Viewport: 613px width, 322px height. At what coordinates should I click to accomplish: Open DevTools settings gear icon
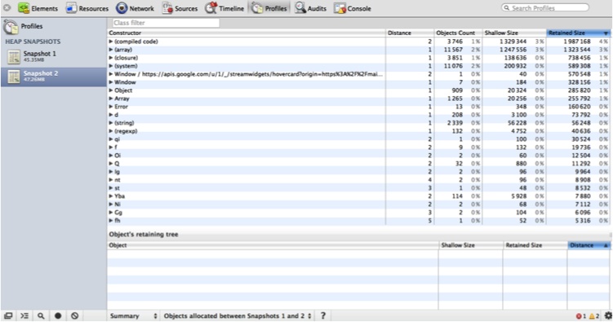click(x=608, y=315)
